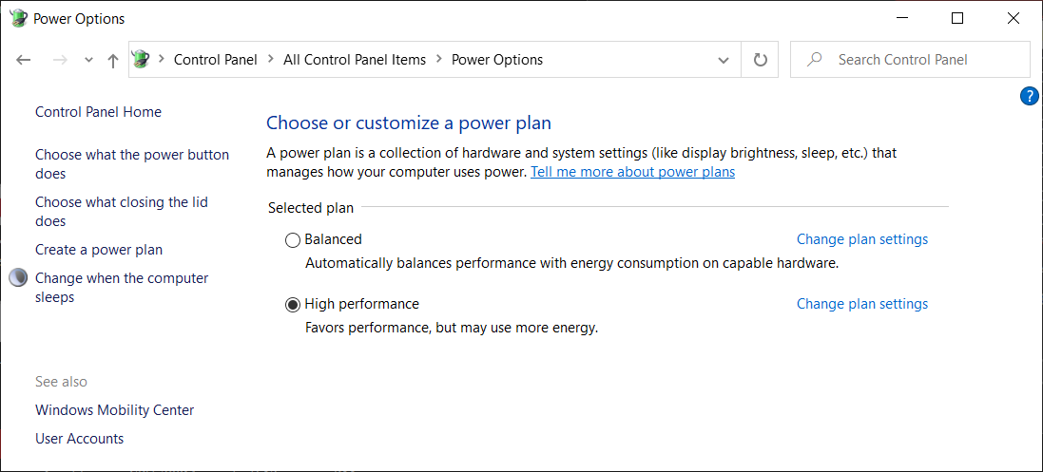
Task: Expand chevron after Control Panel breadcrumb
Action: [270, 60]
